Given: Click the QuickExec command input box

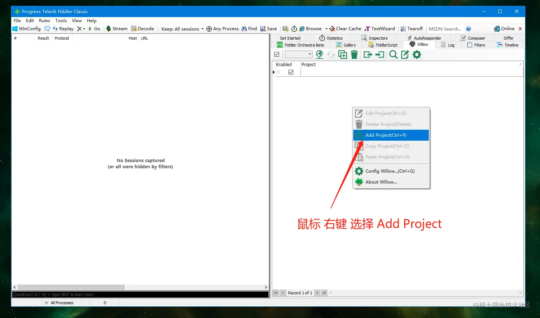Looking at the screenshot, I should 140,294.
